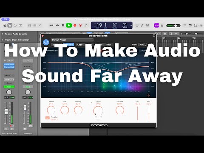Screen dimensions: 204x153
Task: Open the Toolbar display button
Action: (x=20, y=25)
